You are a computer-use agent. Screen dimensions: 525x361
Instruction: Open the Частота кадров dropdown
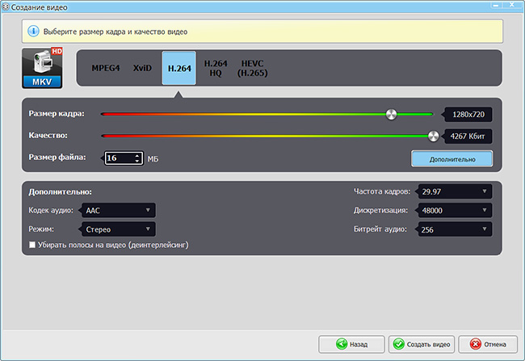point(454,191)
